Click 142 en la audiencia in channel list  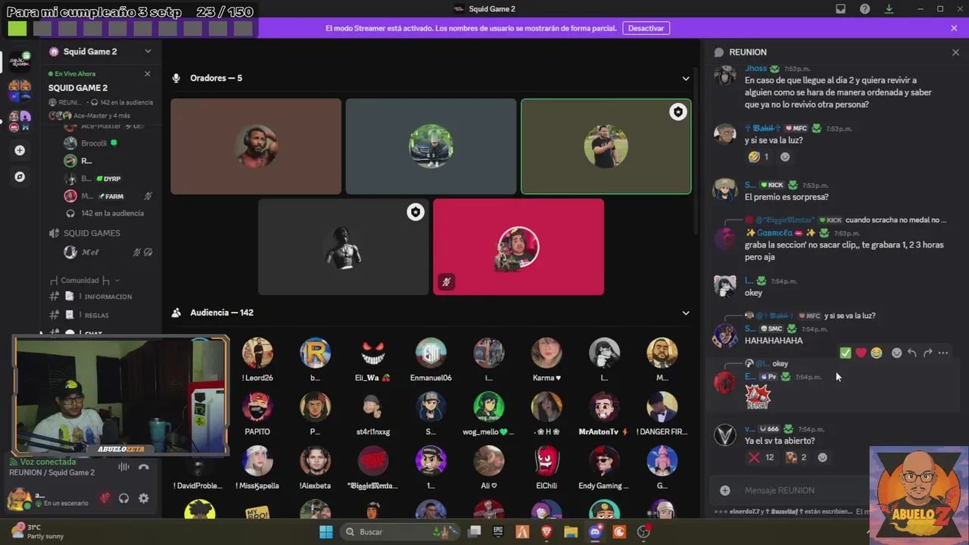pyautogui.click(x=112, y=213)
